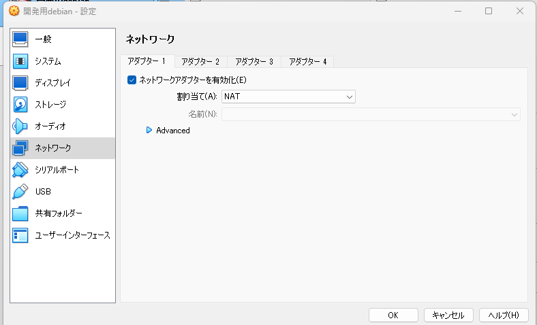Click the ネットワーク sidebar entry
Viewport: 537px width, 325px height.
click(63, 148)
